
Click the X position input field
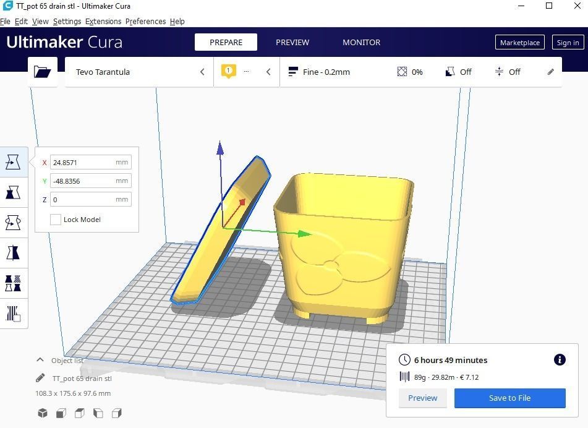91,163
